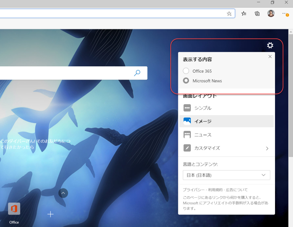
Task: Open the page settings gear icon
Action: pos(270,45)
